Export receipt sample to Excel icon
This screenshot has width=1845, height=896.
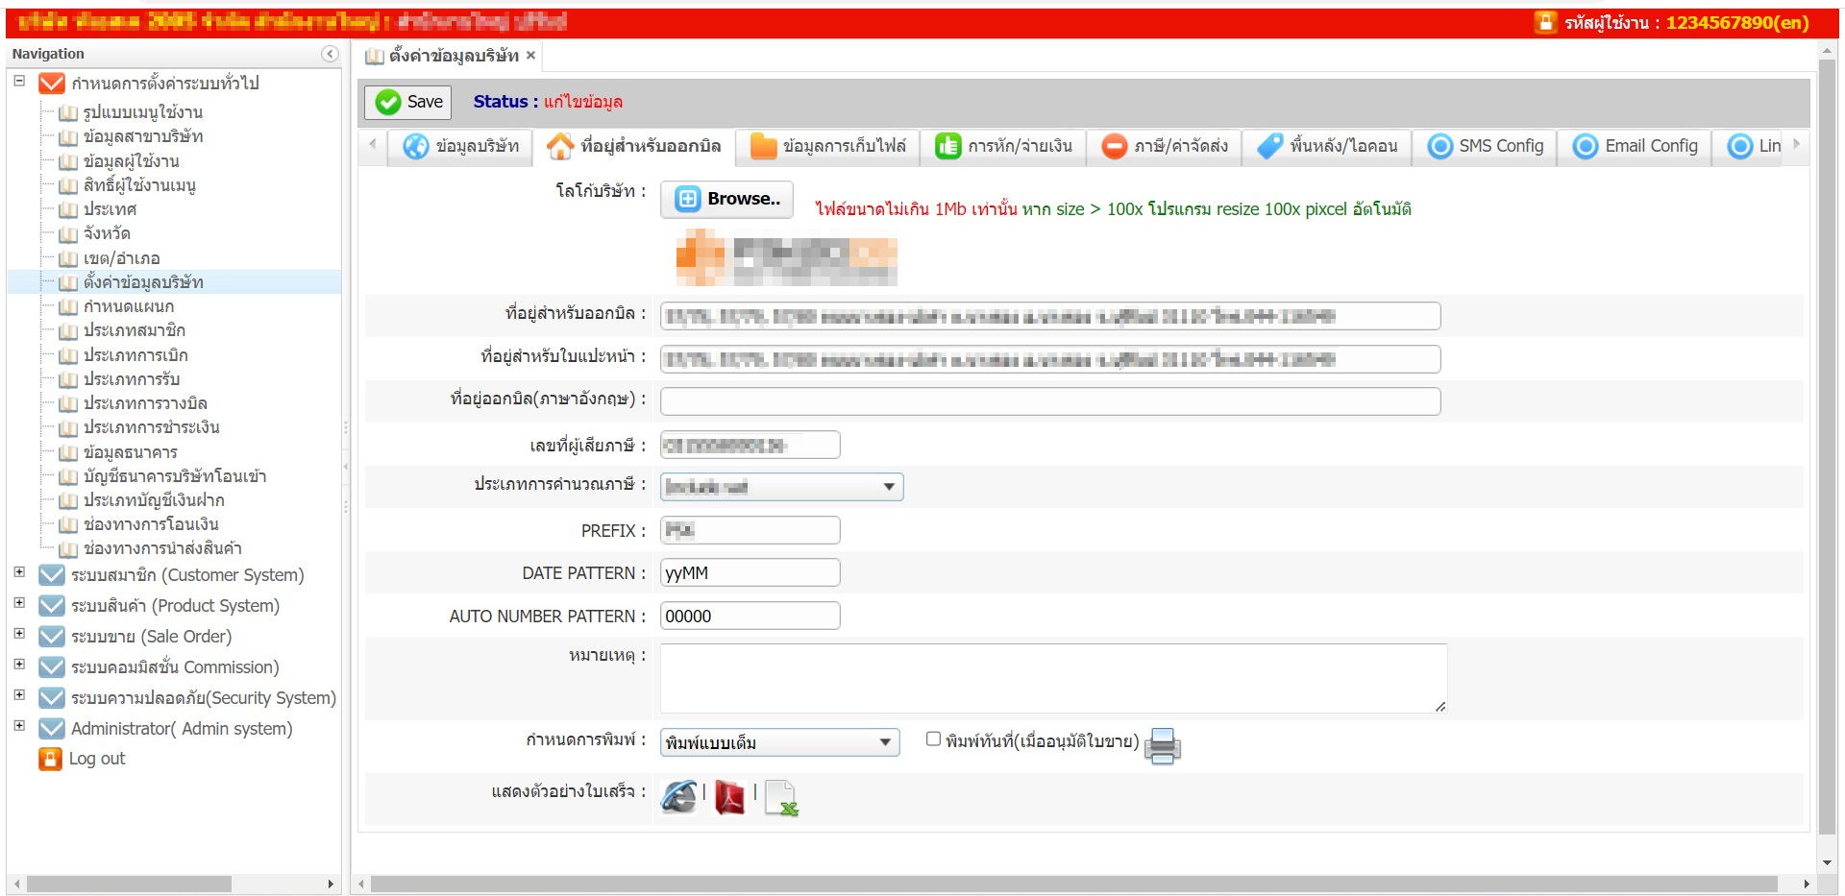click(782, 797)
